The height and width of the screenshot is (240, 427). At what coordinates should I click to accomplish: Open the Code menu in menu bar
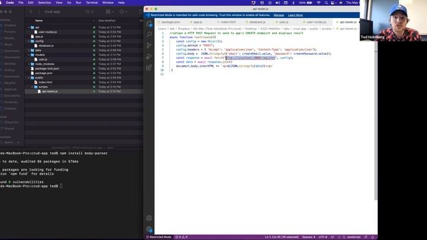(10, 3)
